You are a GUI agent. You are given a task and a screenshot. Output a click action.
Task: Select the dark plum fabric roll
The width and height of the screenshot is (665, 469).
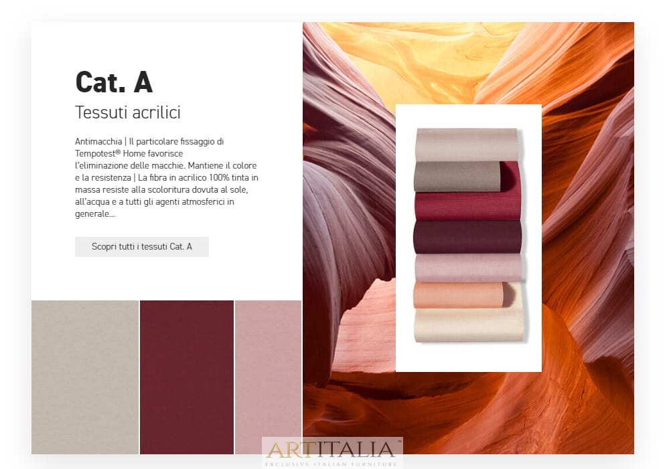[467, 237]
